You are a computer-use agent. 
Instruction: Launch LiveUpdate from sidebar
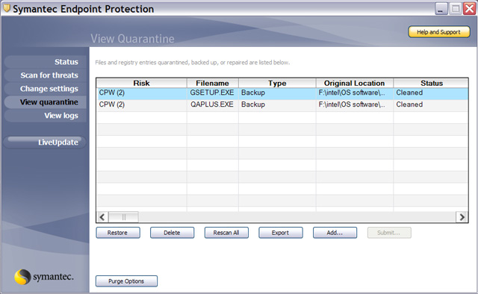45,143
